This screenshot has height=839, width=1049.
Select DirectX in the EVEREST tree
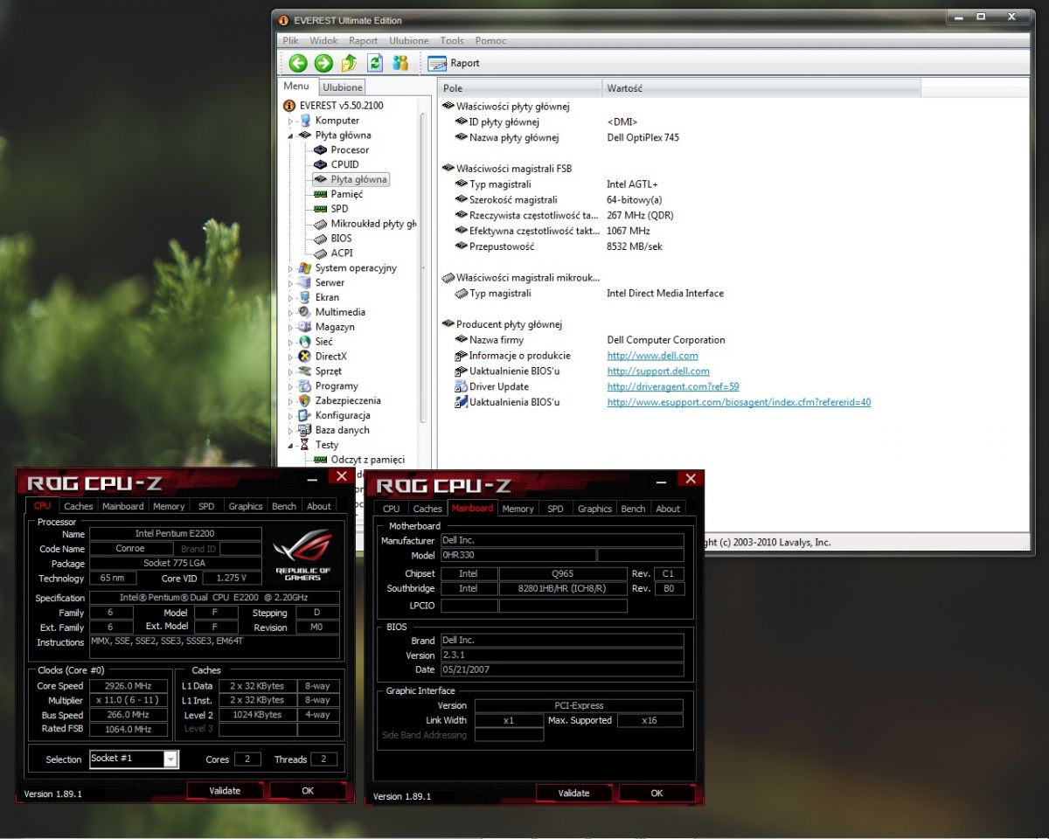pyautogui.click(x=330, y=357)
